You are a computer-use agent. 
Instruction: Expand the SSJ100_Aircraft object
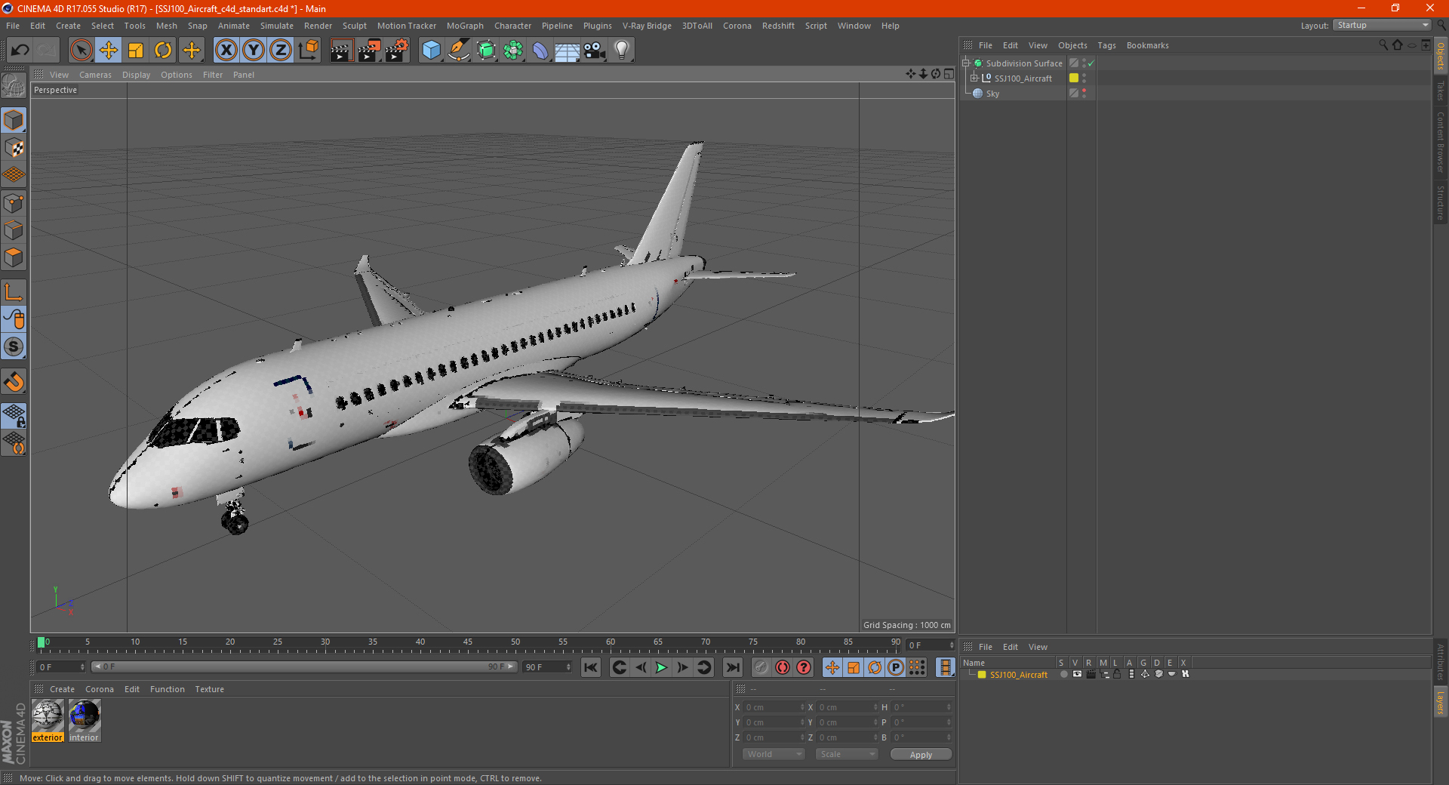point(974,78)
